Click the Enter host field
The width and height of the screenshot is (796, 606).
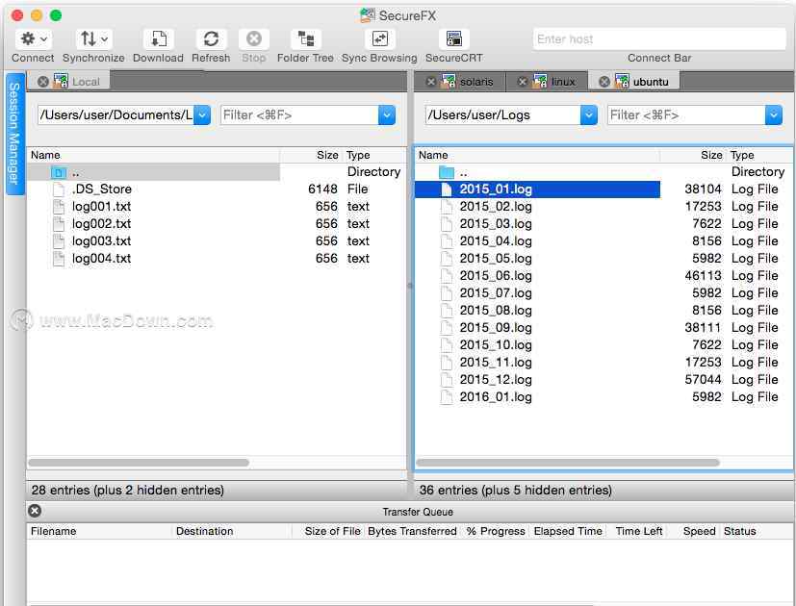659,39
